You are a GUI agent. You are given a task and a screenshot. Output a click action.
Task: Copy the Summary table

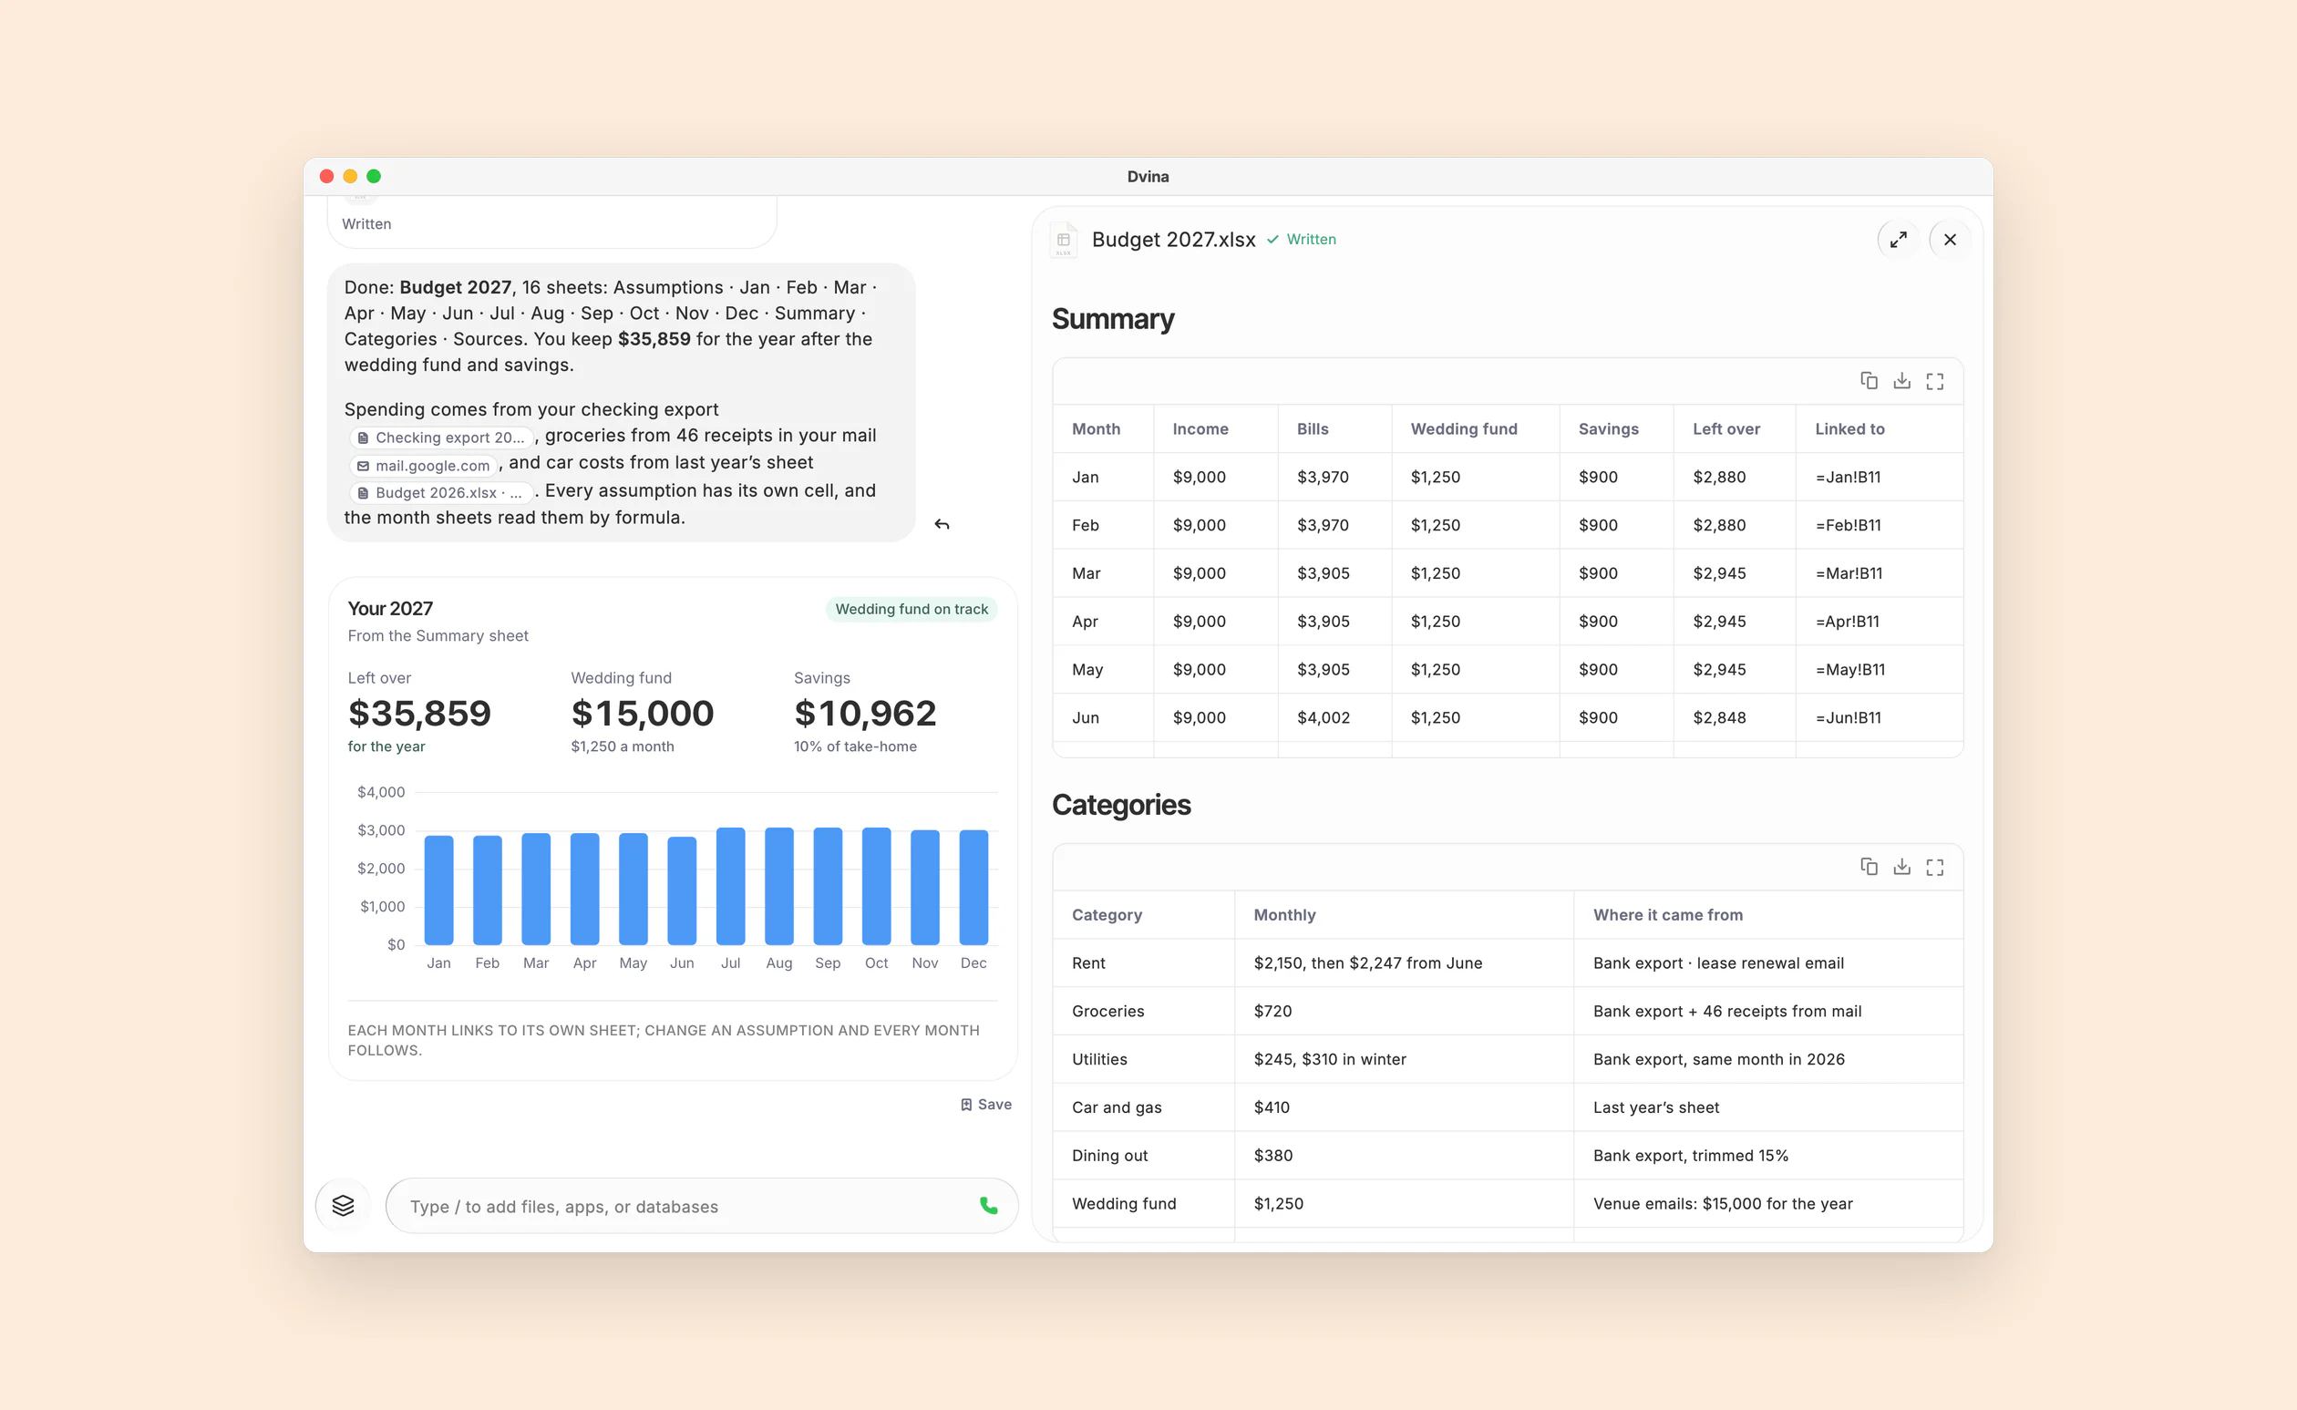[1869, 380]
